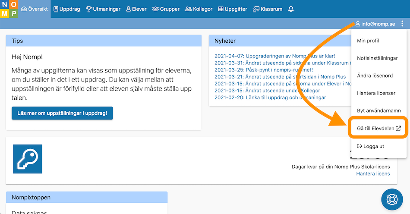Click the info@nomp.se user account
410x214 pixels.
375,24
